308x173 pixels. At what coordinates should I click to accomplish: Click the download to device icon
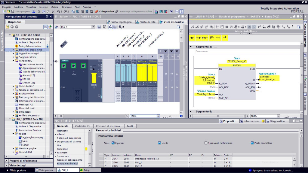[x=78, y=12]
